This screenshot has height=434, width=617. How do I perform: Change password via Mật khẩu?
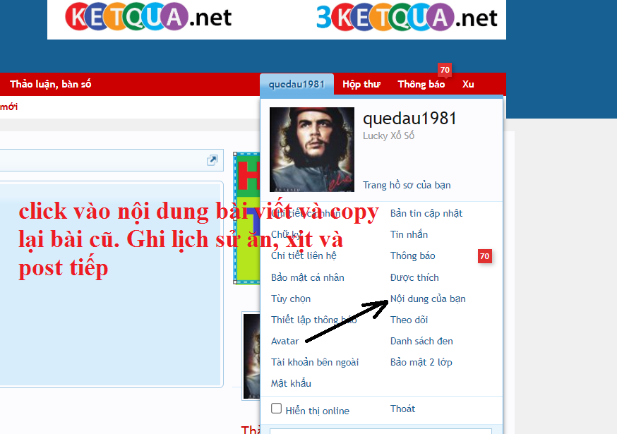point(291,383)
